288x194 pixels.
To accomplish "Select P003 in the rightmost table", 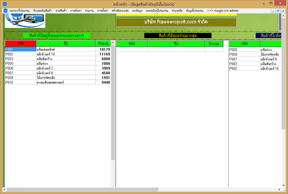I will point(244,64).
